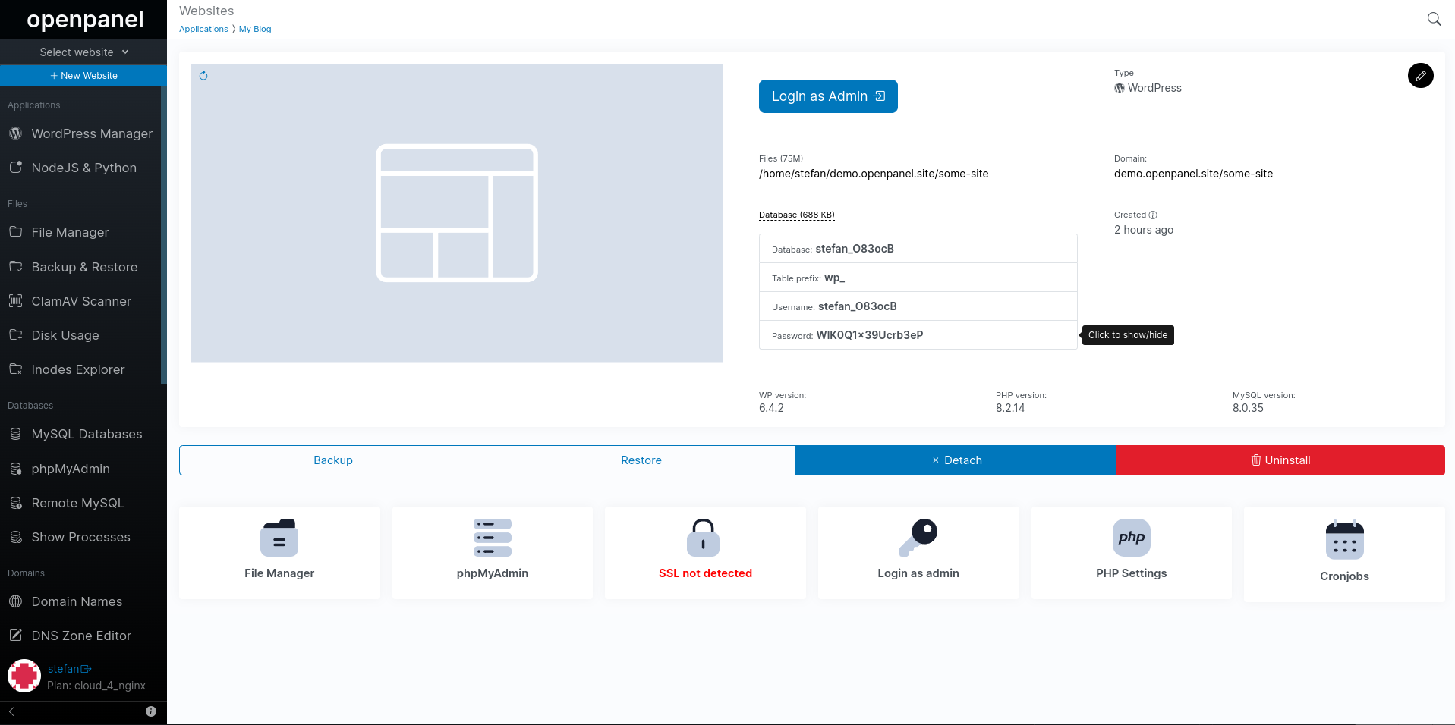Click the red Uninstall button
1455x725 pixels.
pos(1280,460)
